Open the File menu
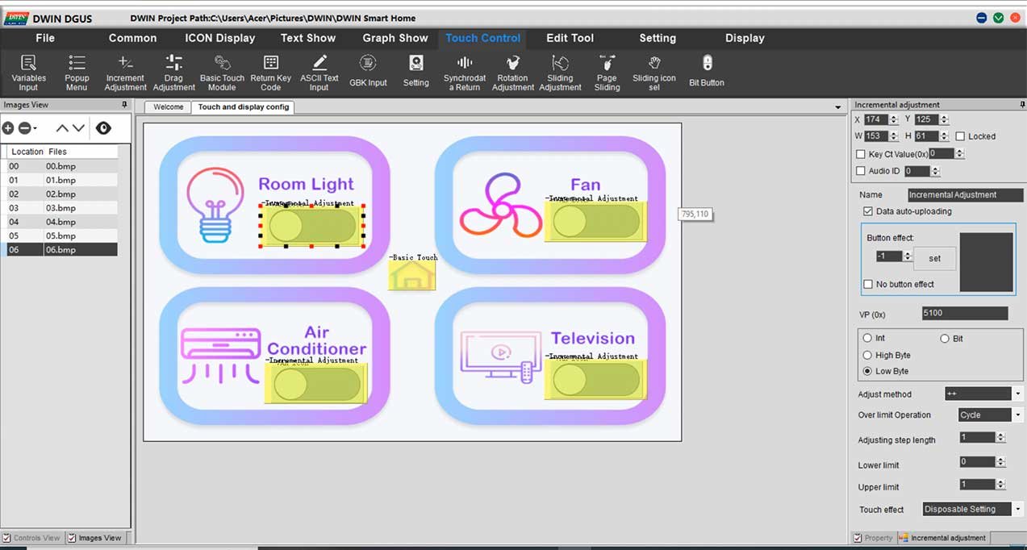 [x=45, y=38]
